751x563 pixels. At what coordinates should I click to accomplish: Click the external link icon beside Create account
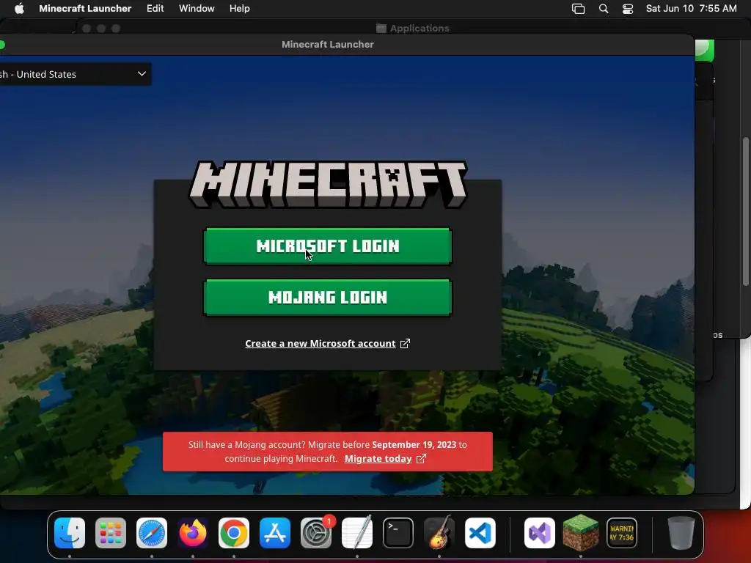(405, 343)
